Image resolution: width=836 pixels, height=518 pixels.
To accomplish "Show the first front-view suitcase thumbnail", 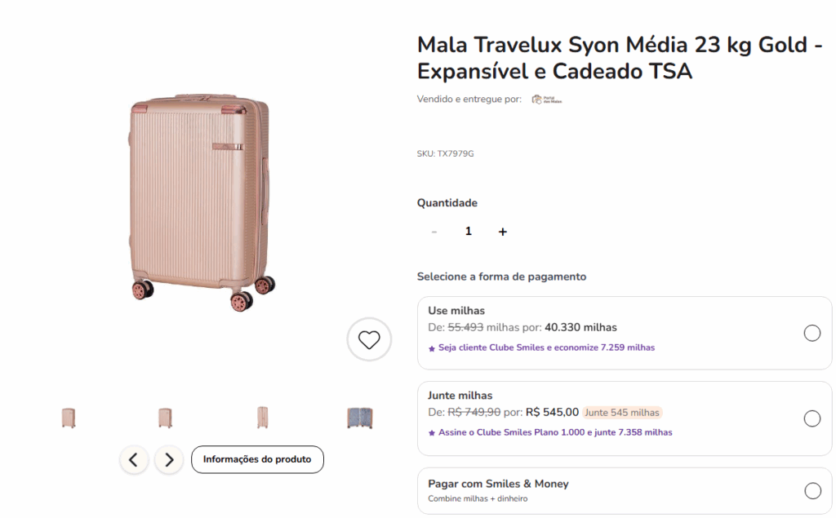I will (69, 418).
